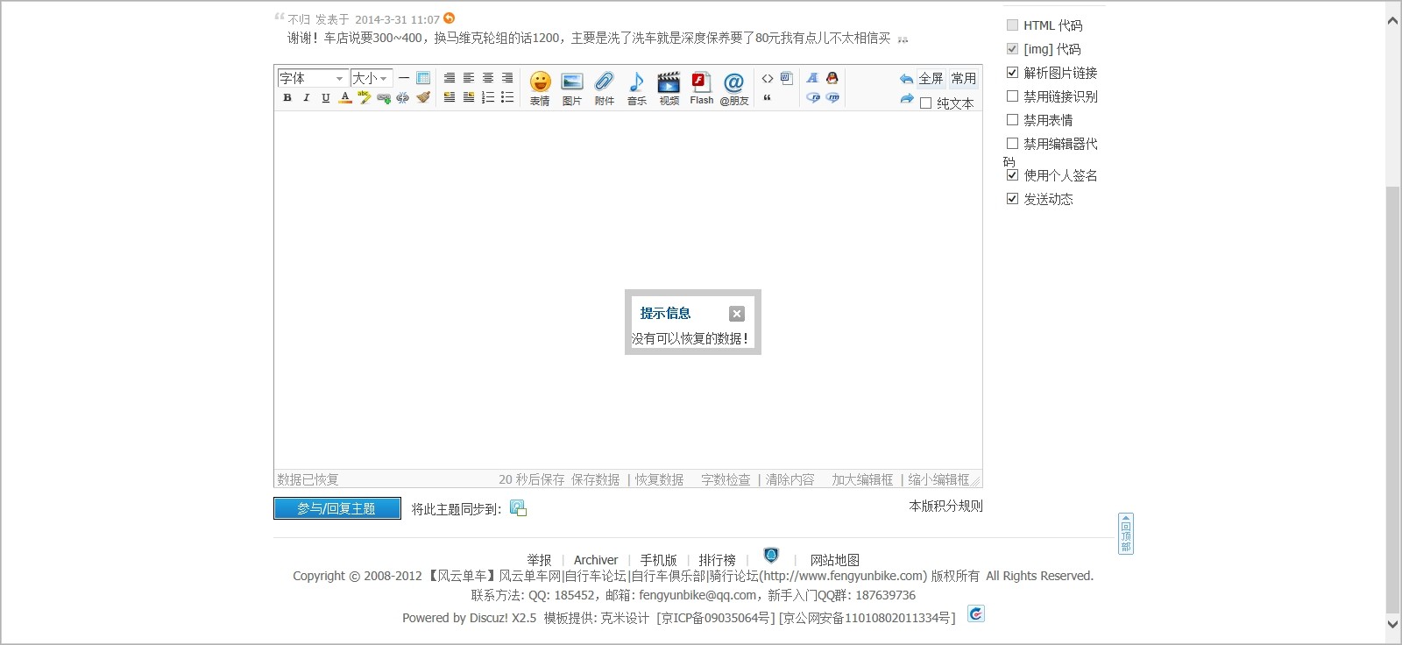
Task: Open the 大小 font size dropdown
Action: 372,78
